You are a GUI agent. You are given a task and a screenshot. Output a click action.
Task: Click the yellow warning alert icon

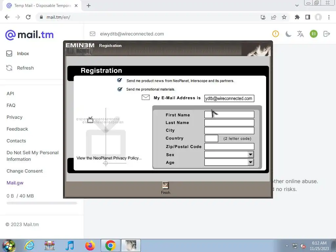click(x=276, y=34)
